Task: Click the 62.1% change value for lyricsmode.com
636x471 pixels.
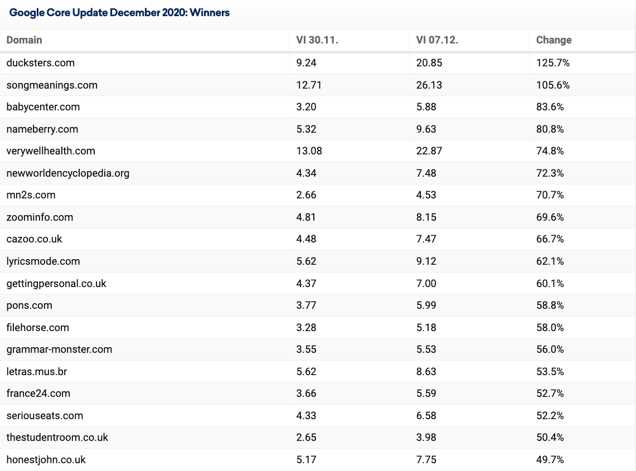Action: click(550, 261)
